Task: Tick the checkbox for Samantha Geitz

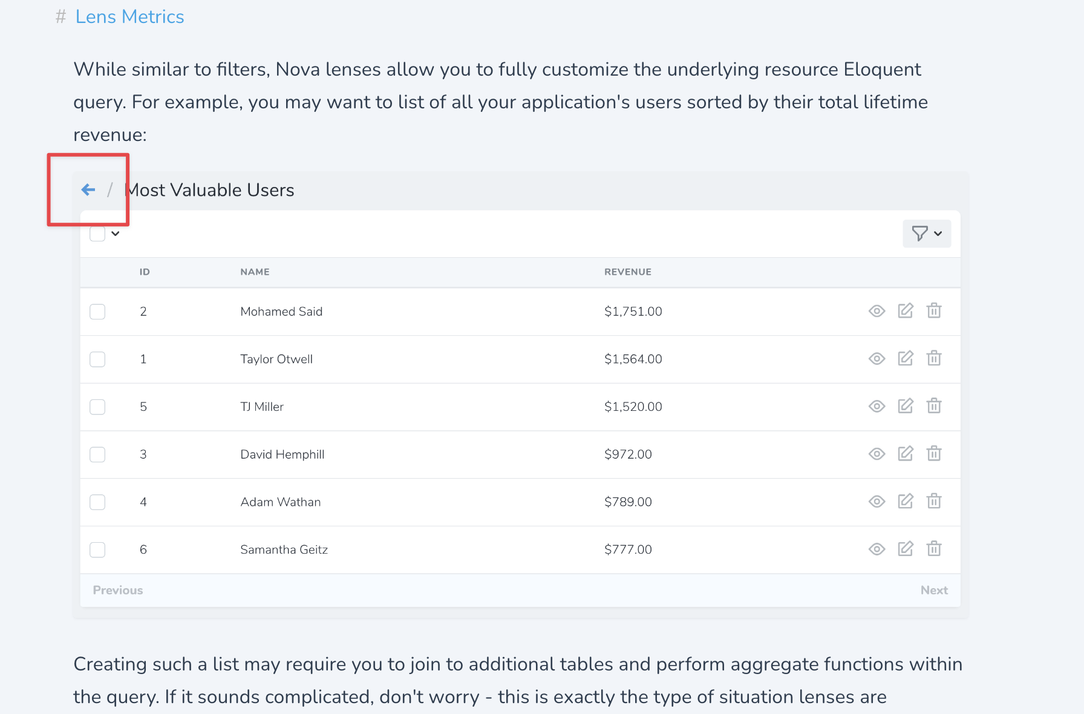Action: (x=97, y=549)
